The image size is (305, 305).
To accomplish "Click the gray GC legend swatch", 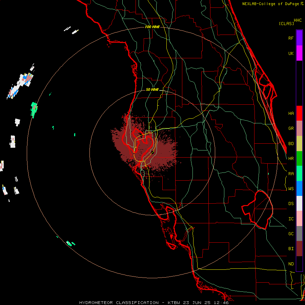I will [299, 233].
